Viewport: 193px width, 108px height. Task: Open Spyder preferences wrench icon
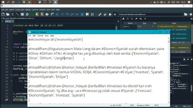point(100,14)
